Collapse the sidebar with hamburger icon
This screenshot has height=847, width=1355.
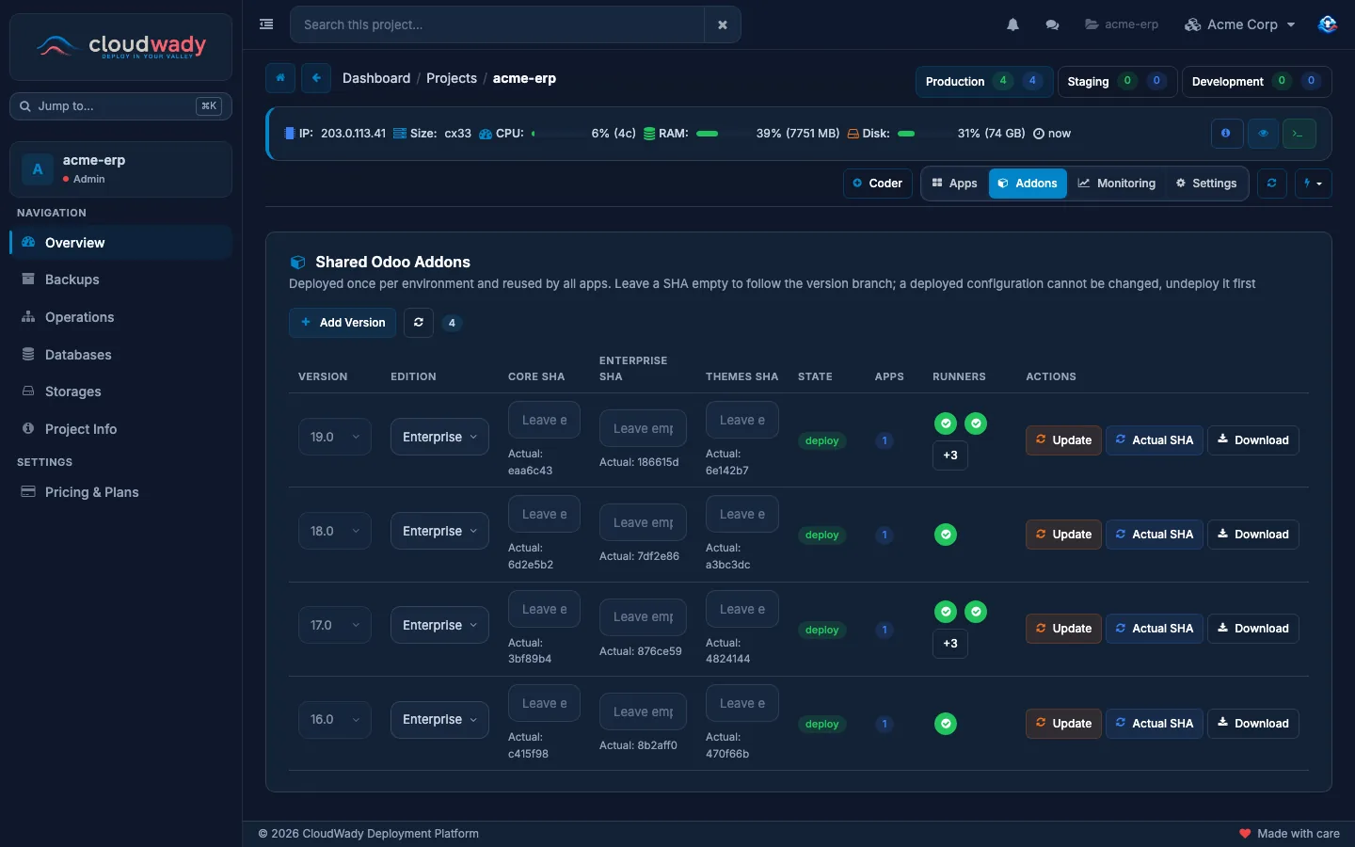coord(266,24)
